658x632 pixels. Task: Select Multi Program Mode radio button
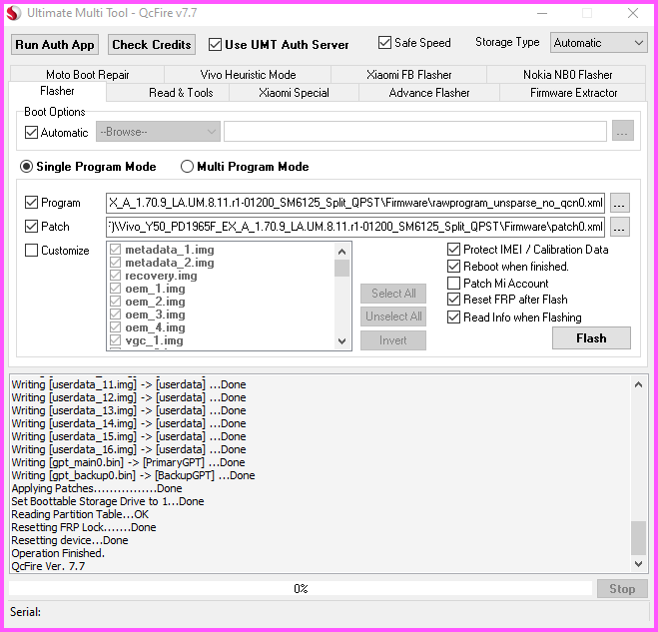[x=187, y=167]
